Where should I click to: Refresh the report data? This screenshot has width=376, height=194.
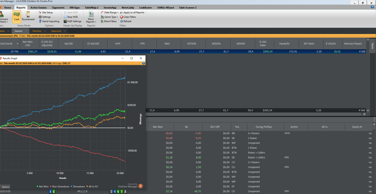pyautogui.click(x=126, y=21)
